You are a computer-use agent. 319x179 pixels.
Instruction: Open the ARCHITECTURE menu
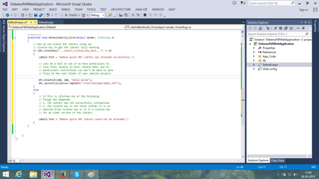(x=121, y=9)
